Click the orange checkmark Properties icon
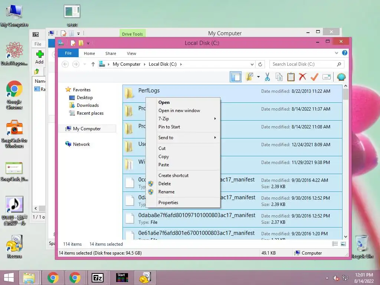The image size is (380, 285). 314,77
